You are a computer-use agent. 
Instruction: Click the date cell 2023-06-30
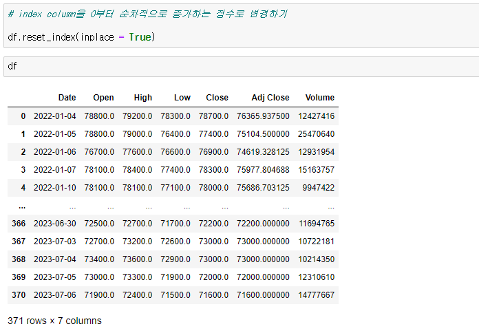pyautogui.click(x=54, y=224)
